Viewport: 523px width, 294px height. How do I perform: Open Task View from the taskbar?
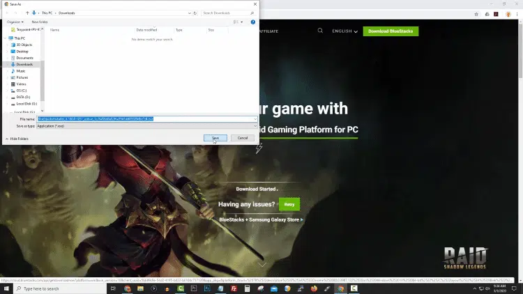click(x=113, y=288)
